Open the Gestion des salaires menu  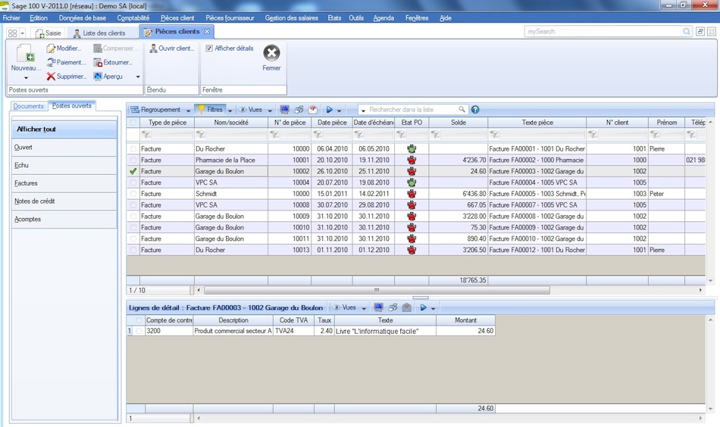292,18
